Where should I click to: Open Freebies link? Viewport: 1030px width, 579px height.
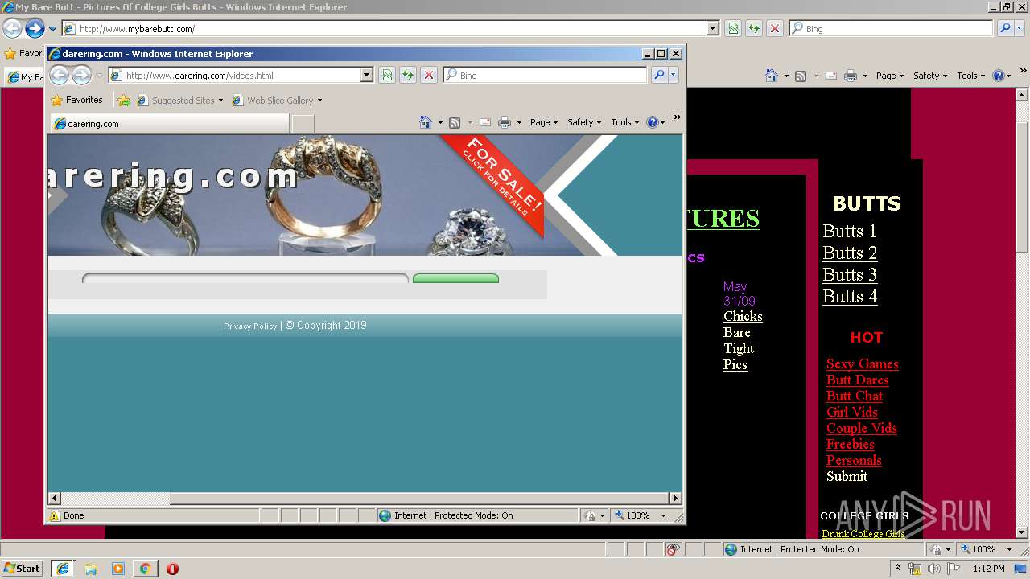pyautogui.click(x=850, y=444)
